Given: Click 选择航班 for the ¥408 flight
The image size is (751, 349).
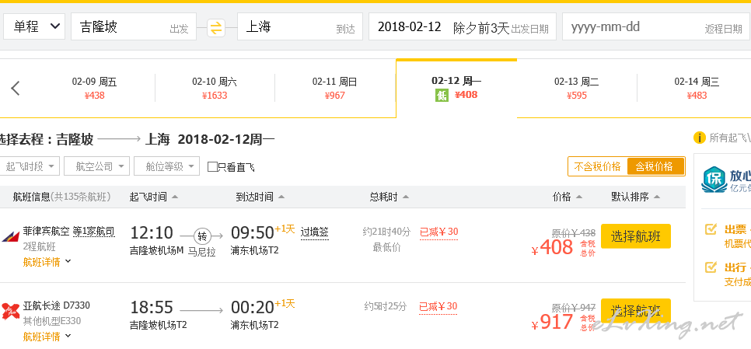Looking at the screenshot, I should pos(636,236).
